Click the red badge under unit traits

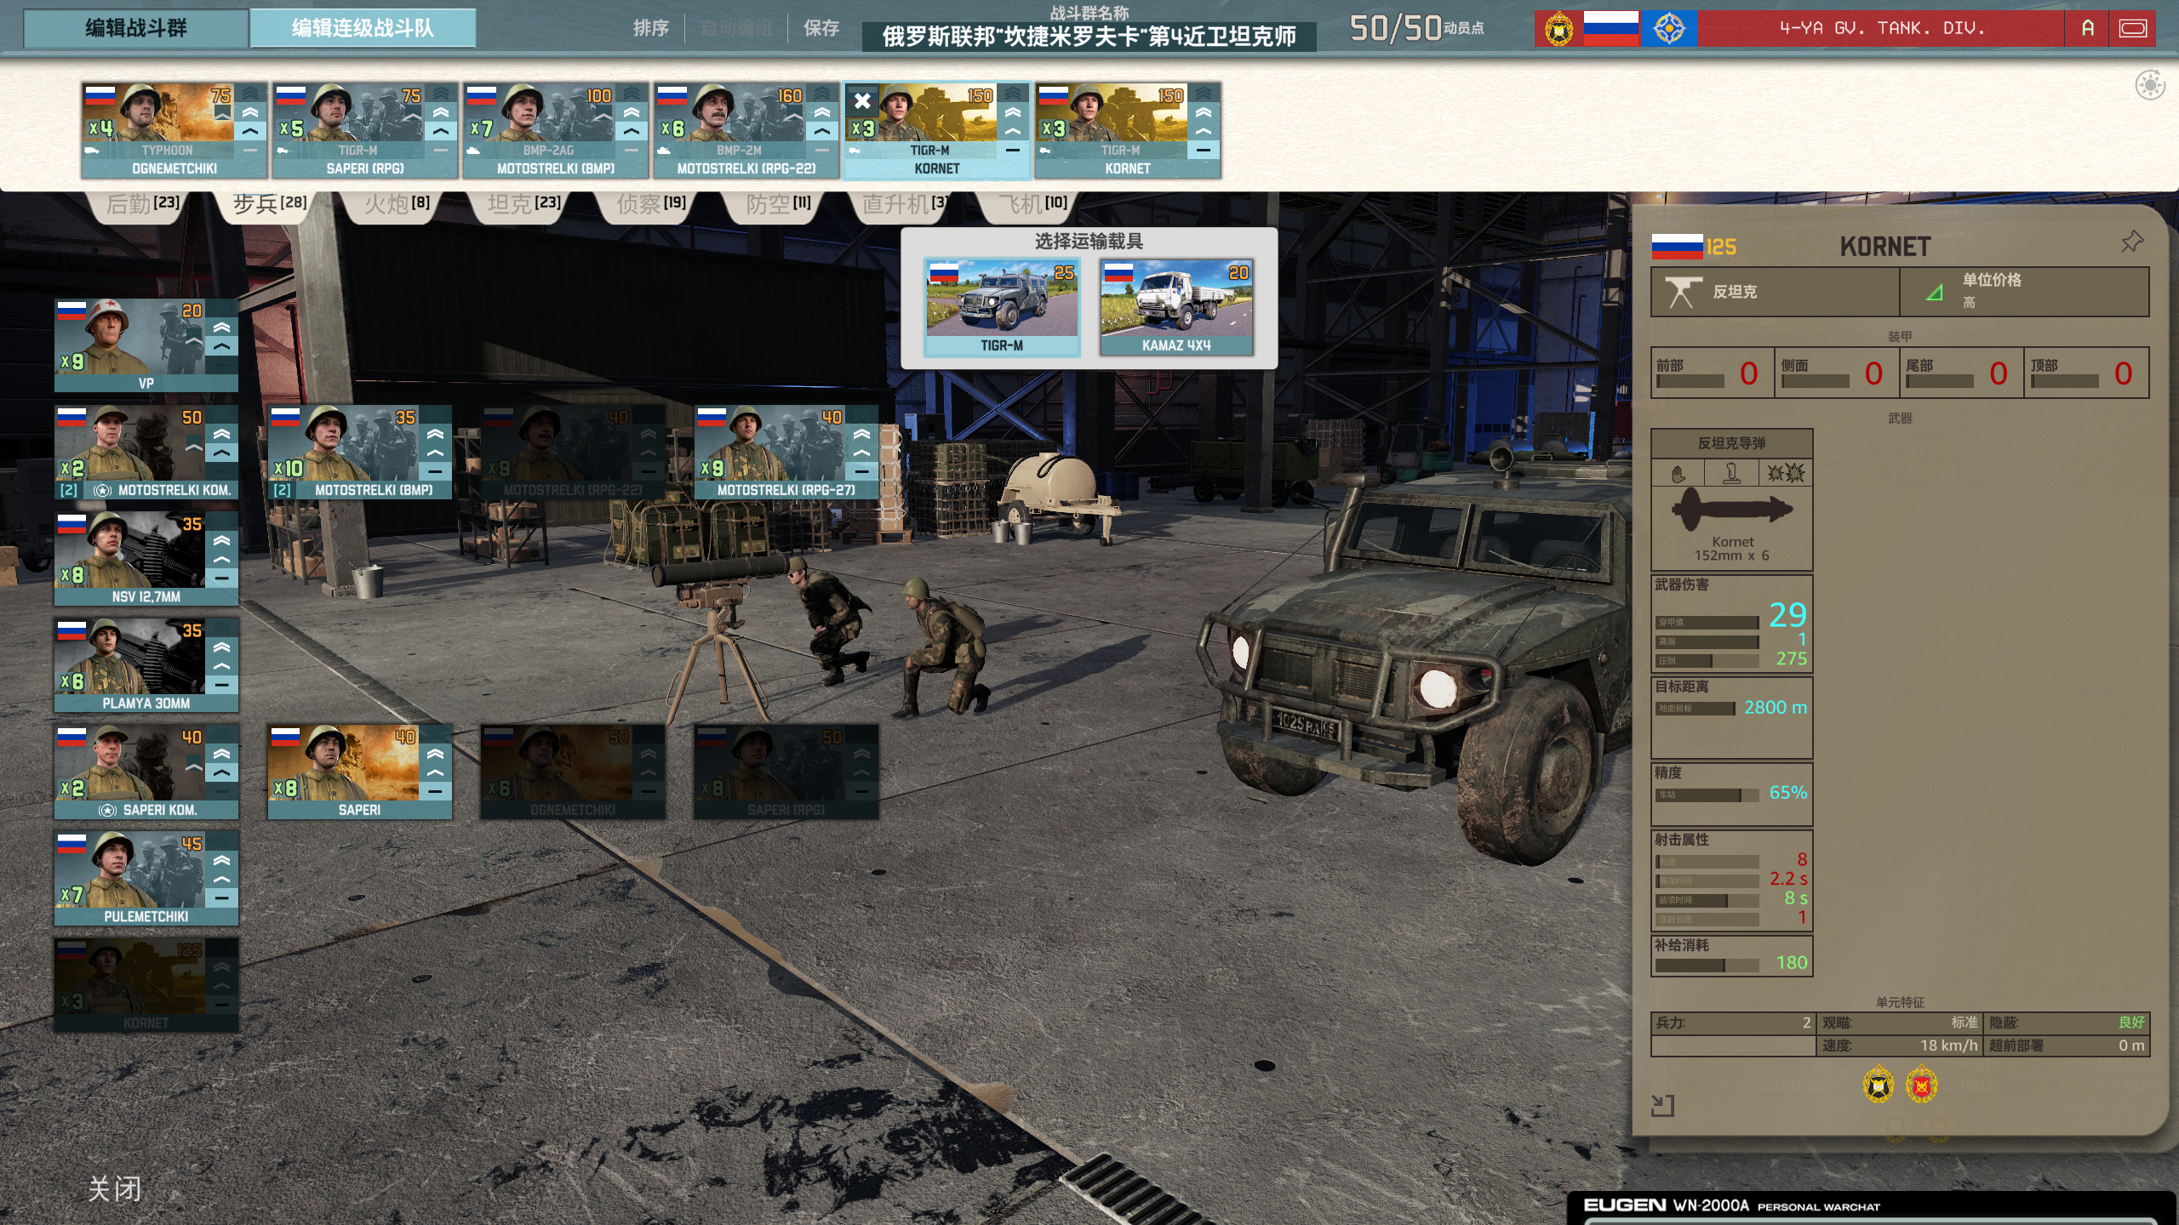[1921, 1085]
